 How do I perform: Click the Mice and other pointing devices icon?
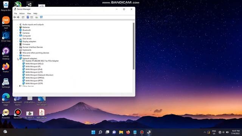coord(20,53)
